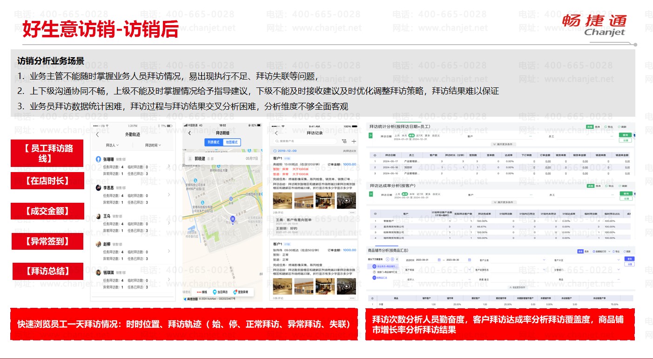This screenshot has height=359, width=653.
Task: Click the 2019-12-09 date header
Action: (313, 151)
